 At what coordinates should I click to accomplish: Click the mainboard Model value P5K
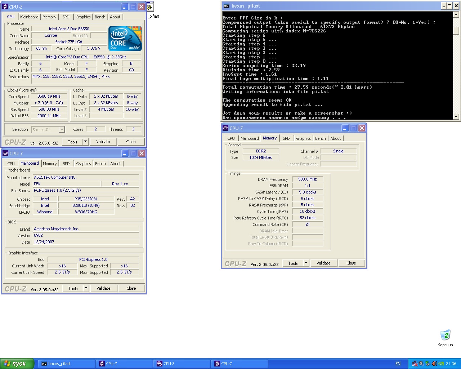pyautogui.click(x=67, y=184)
